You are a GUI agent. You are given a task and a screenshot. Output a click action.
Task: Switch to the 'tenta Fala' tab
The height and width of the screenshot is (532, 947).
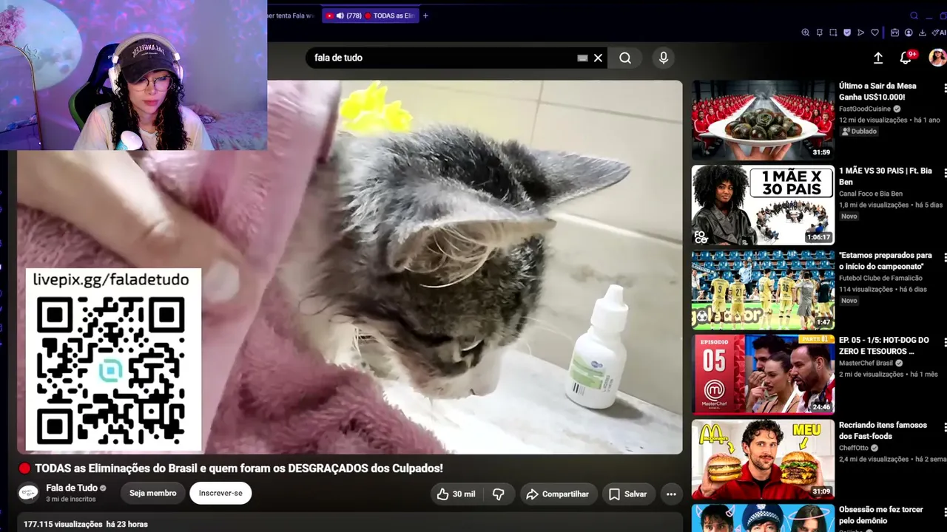(292, 16)
